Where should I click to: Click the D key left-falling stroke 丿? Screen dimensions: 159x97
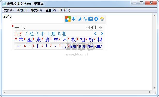pyautogui.click(x=46, y=46)
